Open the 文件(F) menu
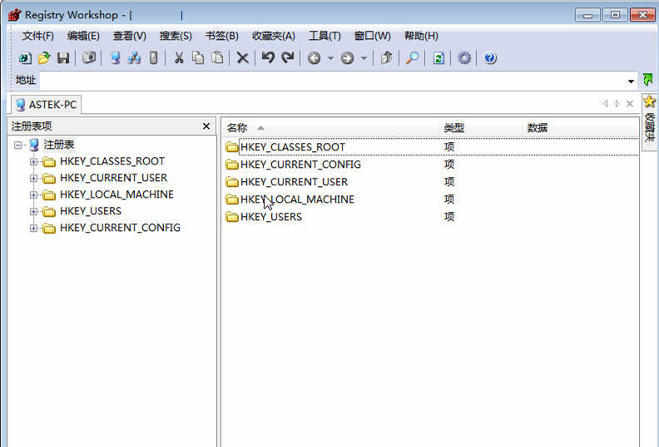The width and height of the screenshot is (659, 447). tap(37, 36)
